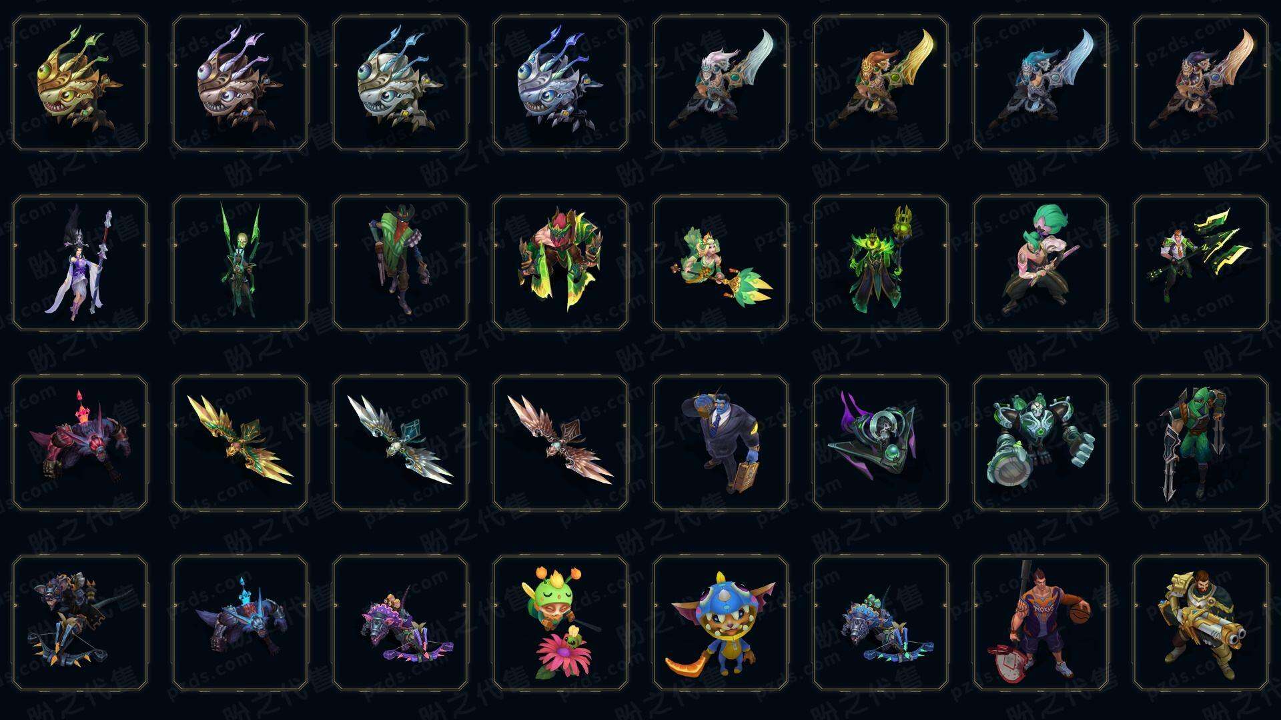Select the golden-yellow fish monster skin
The height and width of the screenshot is (720, 1281).
click(80, 83)
